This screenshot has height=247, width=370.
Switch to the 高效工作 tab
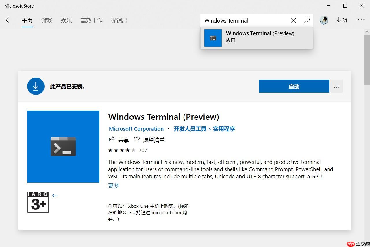(91, 20)
